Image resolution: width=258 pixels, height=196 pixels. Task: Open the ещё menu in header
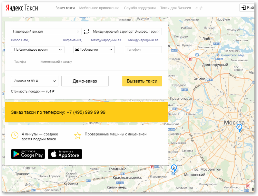199,8
